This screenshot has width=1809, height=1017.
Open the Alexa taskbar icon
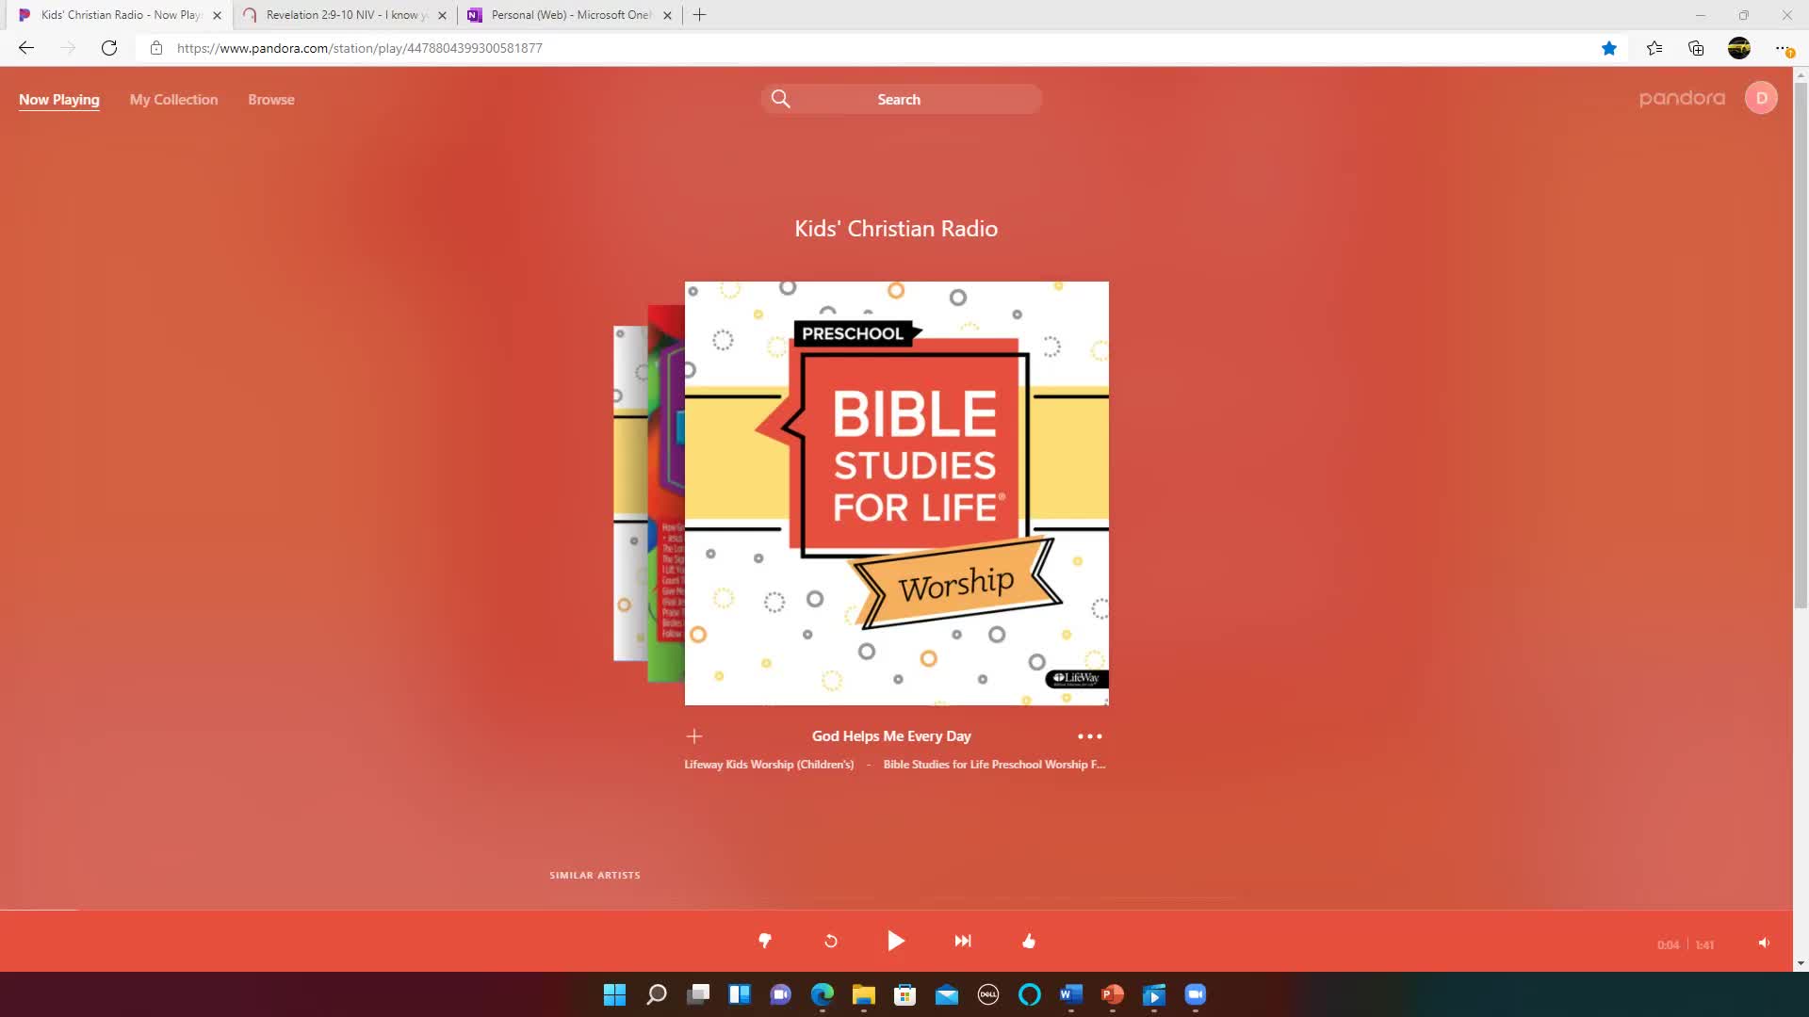point(1030,994)
